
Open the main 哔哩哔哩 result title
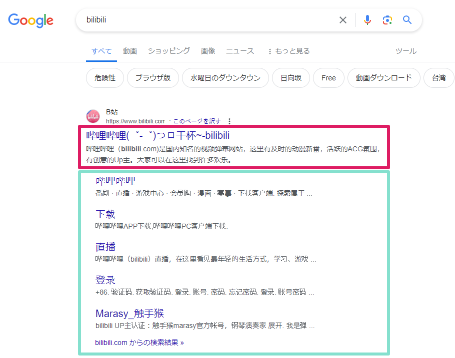click(x=158, y=135)
